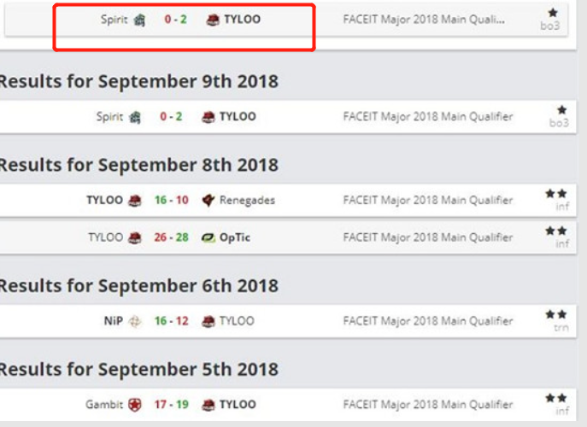Open the 16 - 10 TYLOO vs Renegades result
The height and width of the screenshot is (427, 587).
tap(287, 200)
